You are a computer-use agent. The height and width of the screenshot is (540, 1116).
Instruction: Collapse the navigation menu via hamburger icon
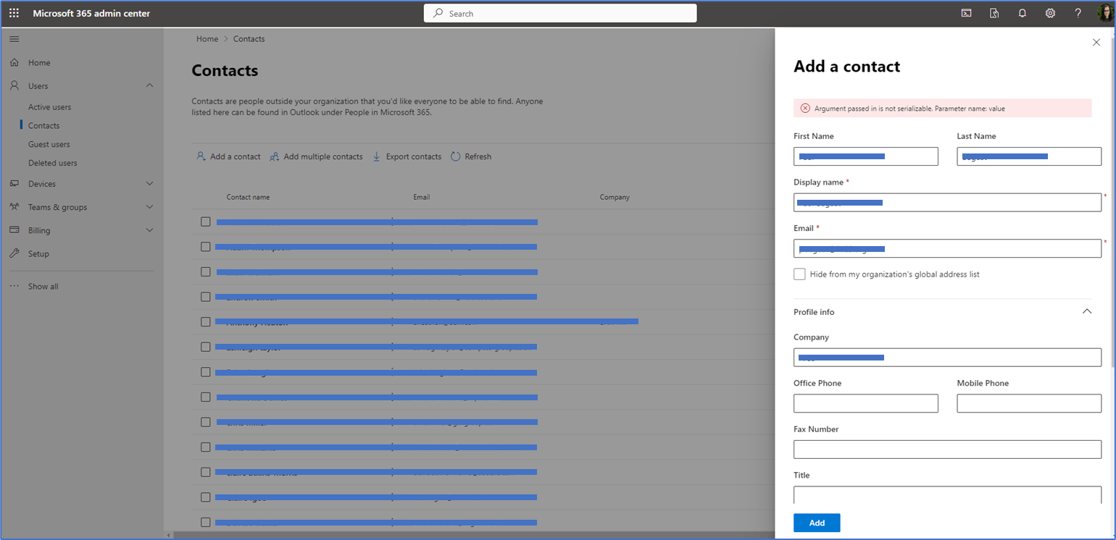[14, 39]
